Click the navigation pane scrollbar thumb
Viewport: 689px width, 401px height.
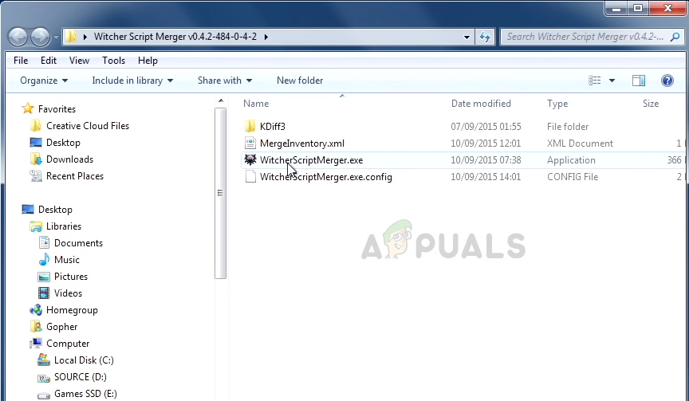(221, 192)
